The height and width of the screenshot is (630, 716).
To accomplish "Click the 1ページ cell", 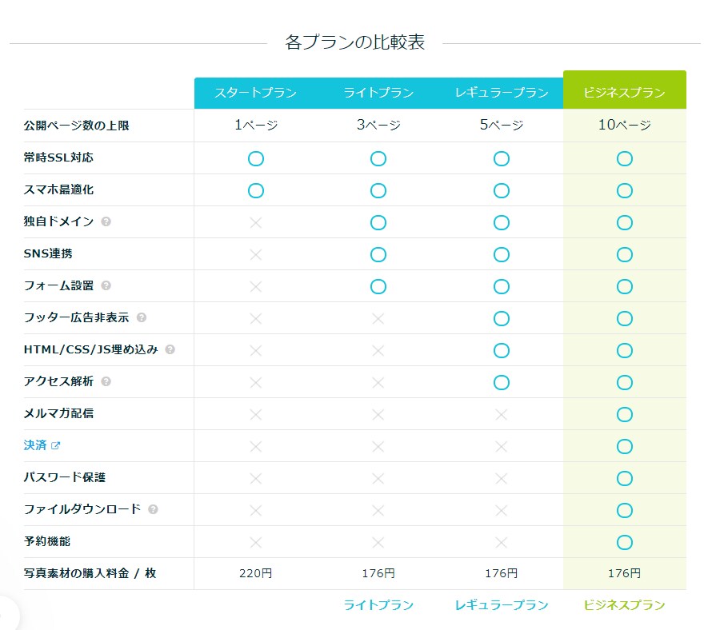I will click(256, 125).
